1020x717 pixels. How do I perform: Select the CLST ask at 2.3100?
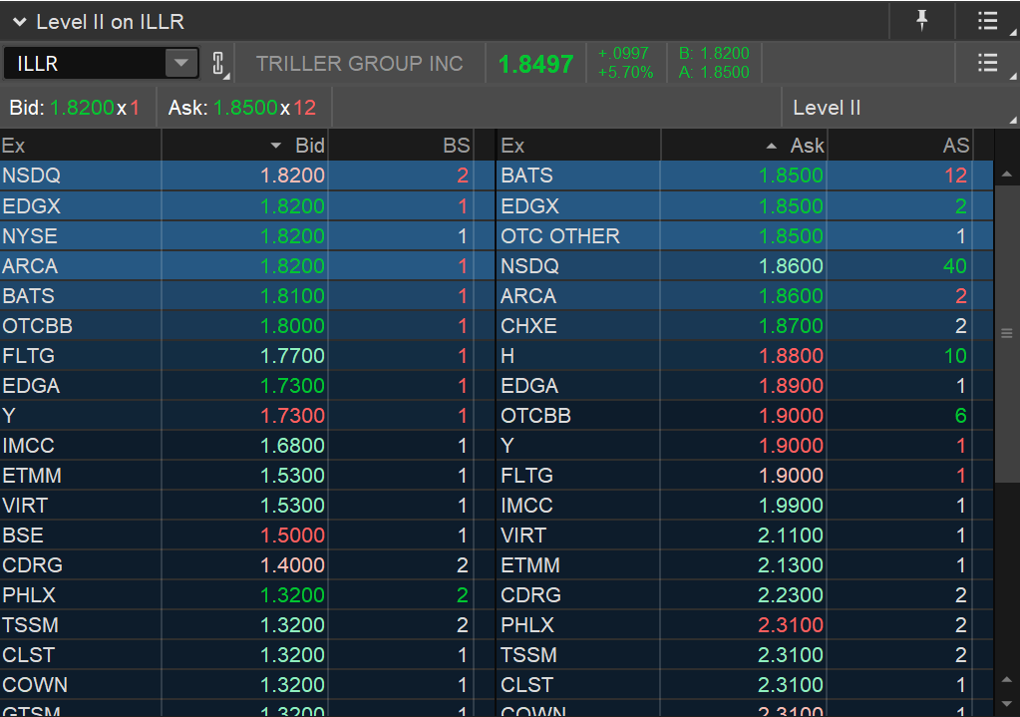click(745, 684)
